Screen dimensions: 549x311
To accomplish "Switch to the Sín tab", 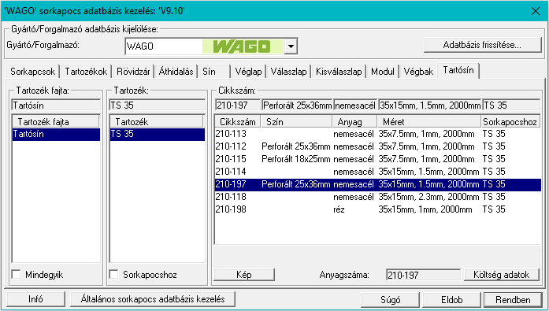I will (214, 72).
